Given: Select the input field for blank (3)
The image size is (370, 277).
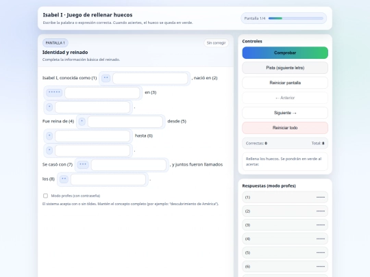Looking at the screenshot, I should [92, 107].
